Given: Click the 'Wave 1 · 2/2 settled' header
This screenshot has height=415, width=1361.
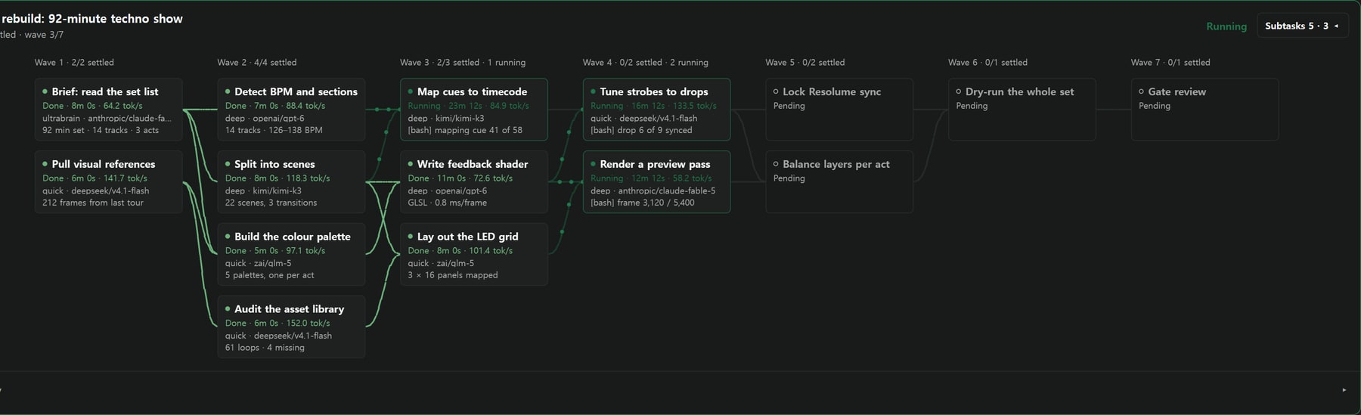Looking at the screenshot, I should (x=74, y=63).
